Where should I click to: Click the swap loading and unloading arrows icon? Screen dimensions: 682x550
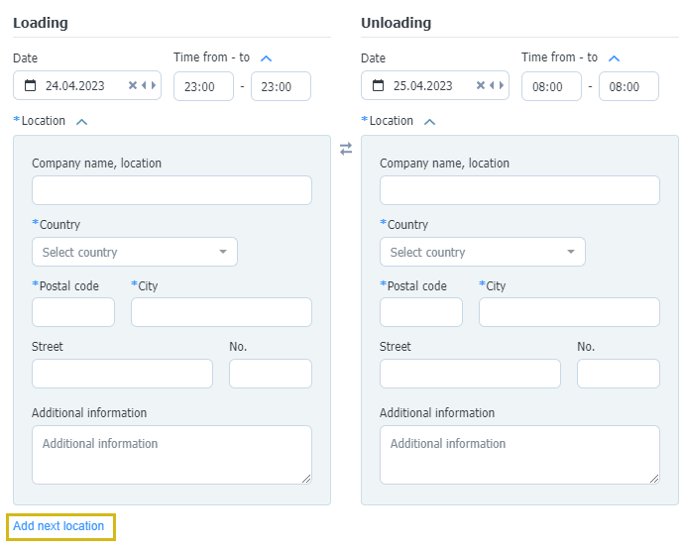pyautogui.click(x=346, y=149)
